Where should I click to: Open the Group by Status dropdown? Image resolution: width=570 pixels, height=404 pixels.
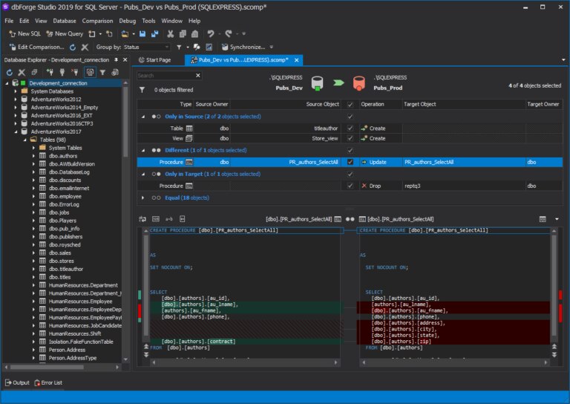coord(147,47)
